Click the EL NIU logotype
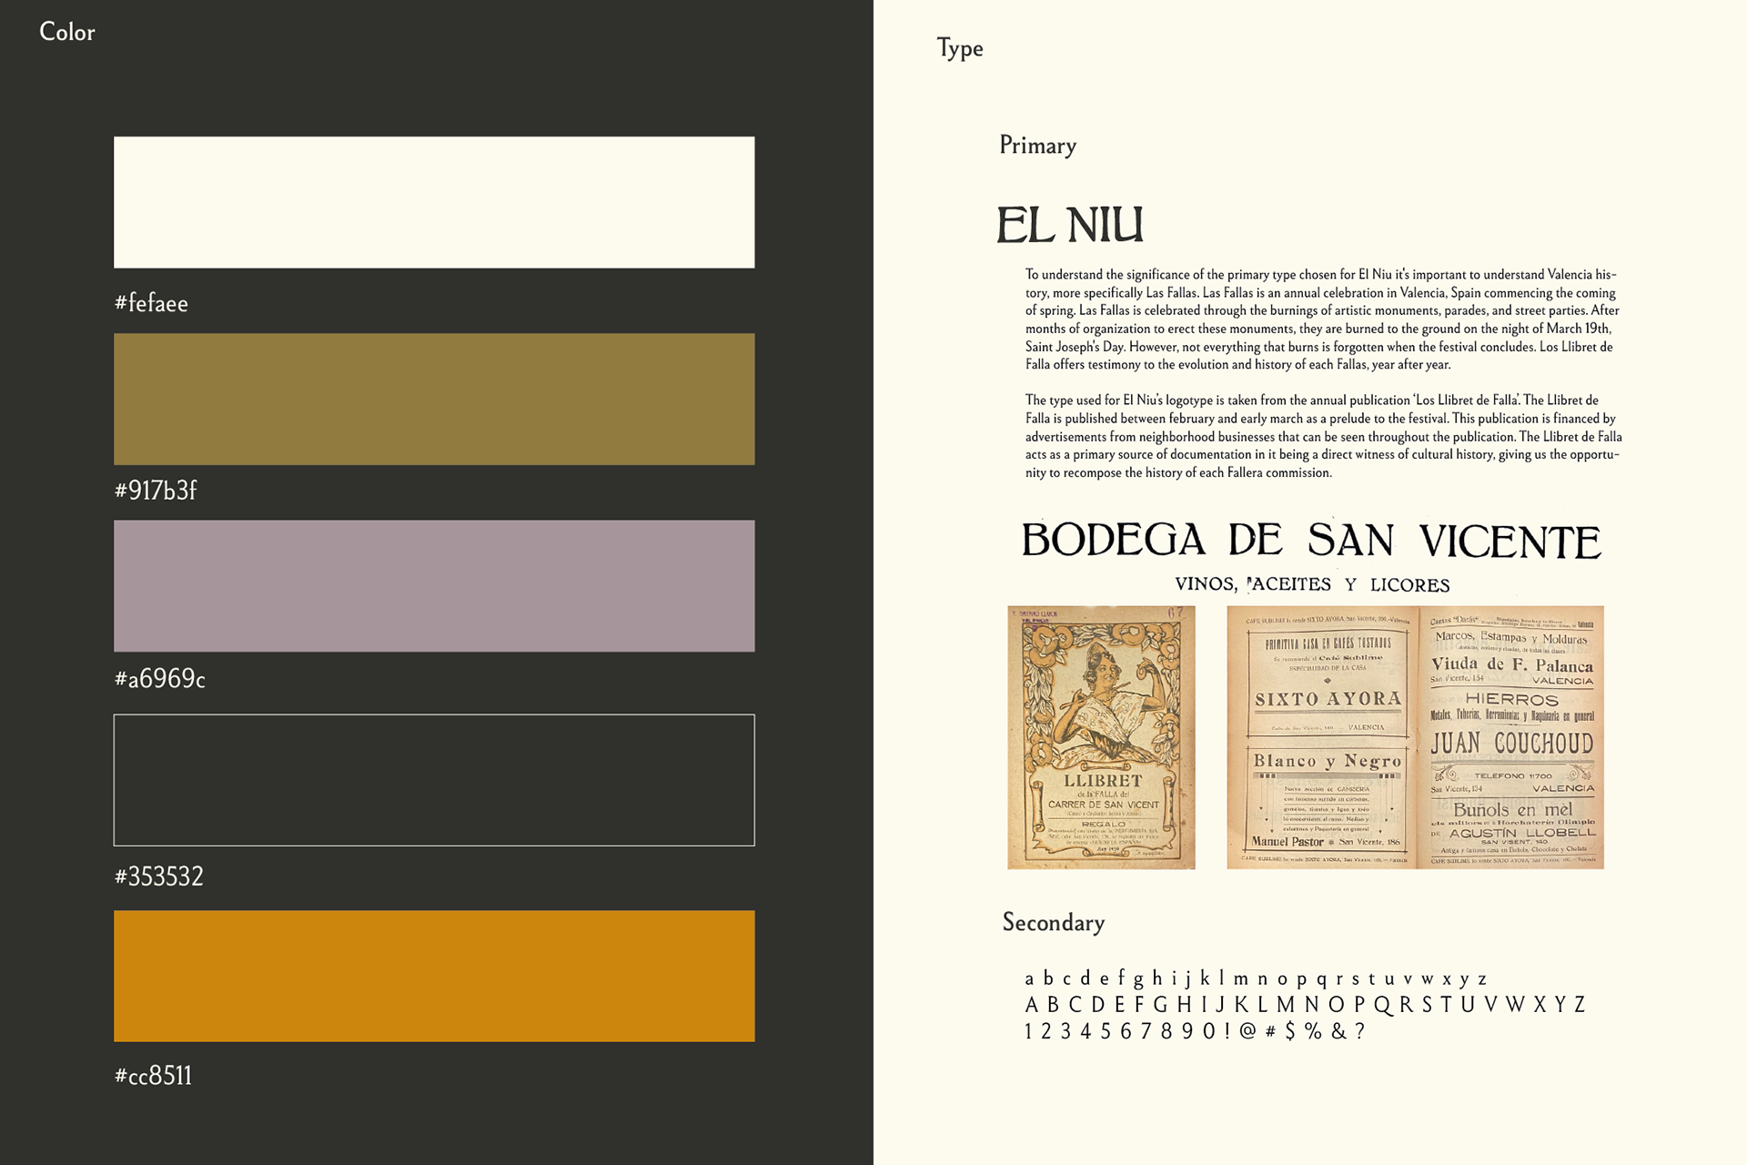 coord(1069,225)
